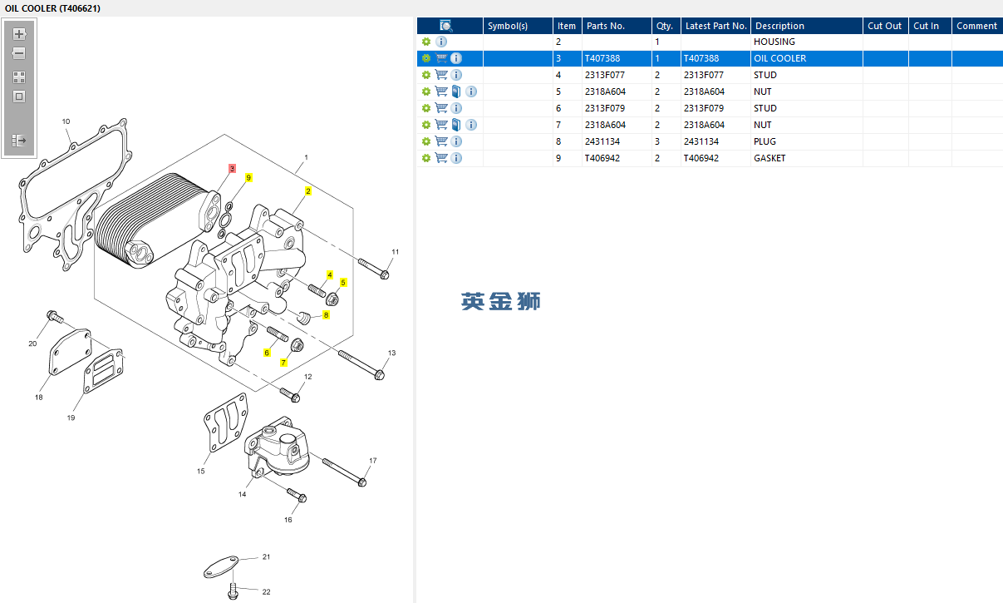Select callout 2 on the diagram
The height and width of the screenshot is (603, 1003).
(308, 190)
